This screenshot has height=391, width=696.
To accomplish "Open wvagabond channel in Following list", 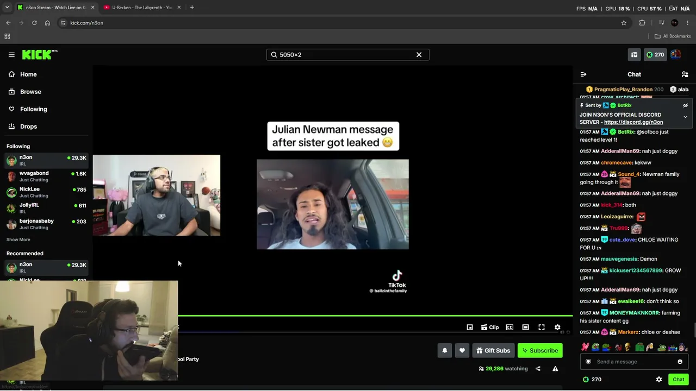I will coord(46,176).
